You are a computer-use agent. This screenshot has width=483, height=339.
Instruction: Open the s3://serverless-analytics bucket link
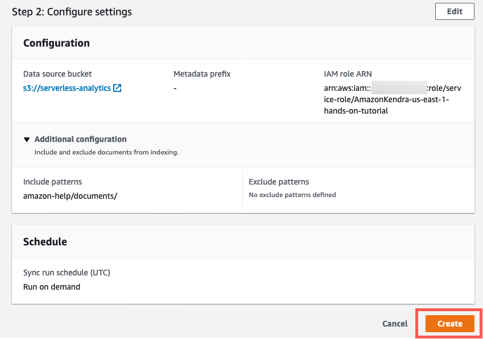click(67, 88)
